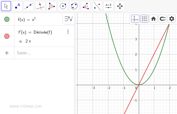177x114 pixels.
Task: Reset to standard view with home icon
Action: pos(153,19)
